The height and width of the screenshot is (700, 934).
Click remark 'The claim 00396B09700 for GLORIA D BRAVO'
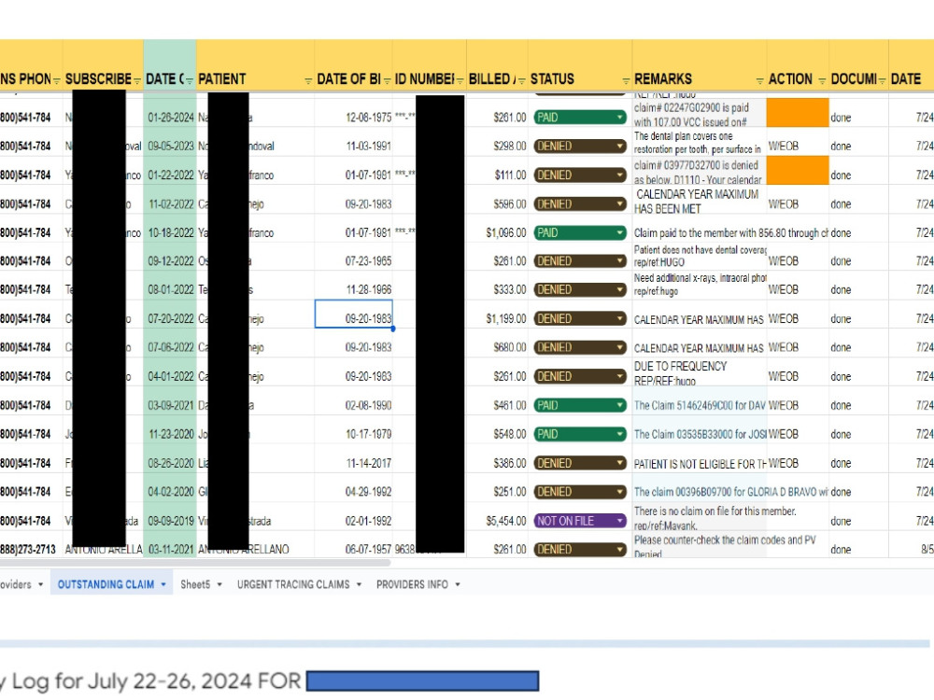731,492
